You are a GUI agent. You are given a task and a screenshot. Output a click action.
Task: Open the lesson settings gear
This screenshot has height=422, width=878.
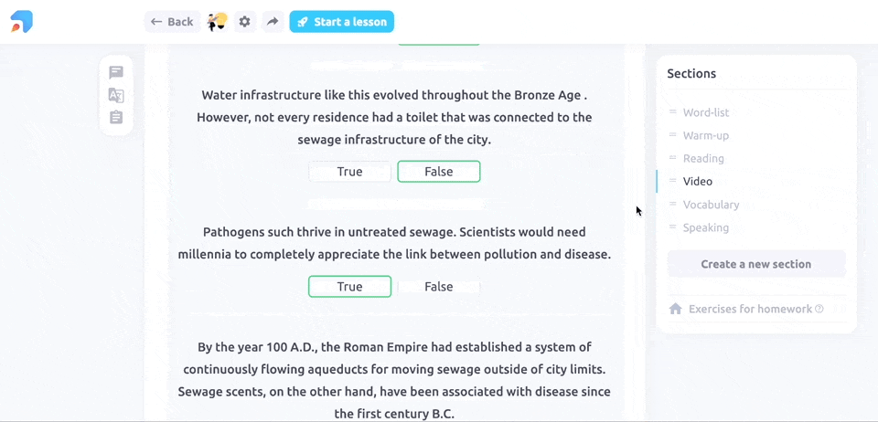pos(244,22)
